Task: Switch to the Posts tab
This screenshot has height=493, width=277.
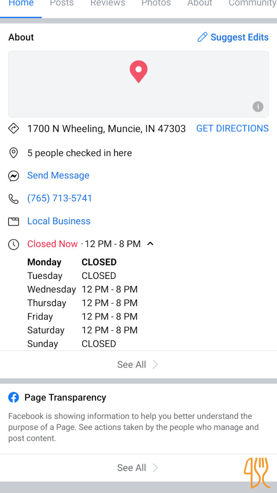Action: tap(62, 4)
